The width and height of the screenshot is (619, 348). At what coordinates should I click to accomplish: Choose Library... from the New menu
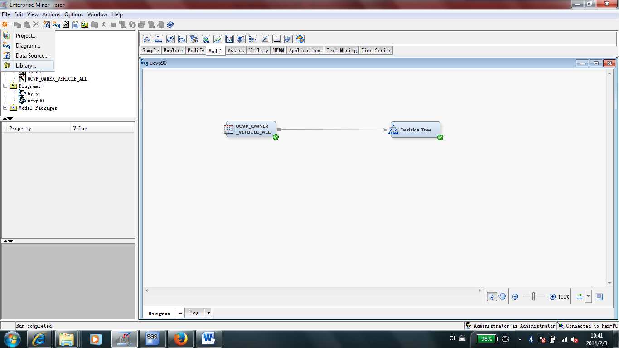click(x=28, y=66)
